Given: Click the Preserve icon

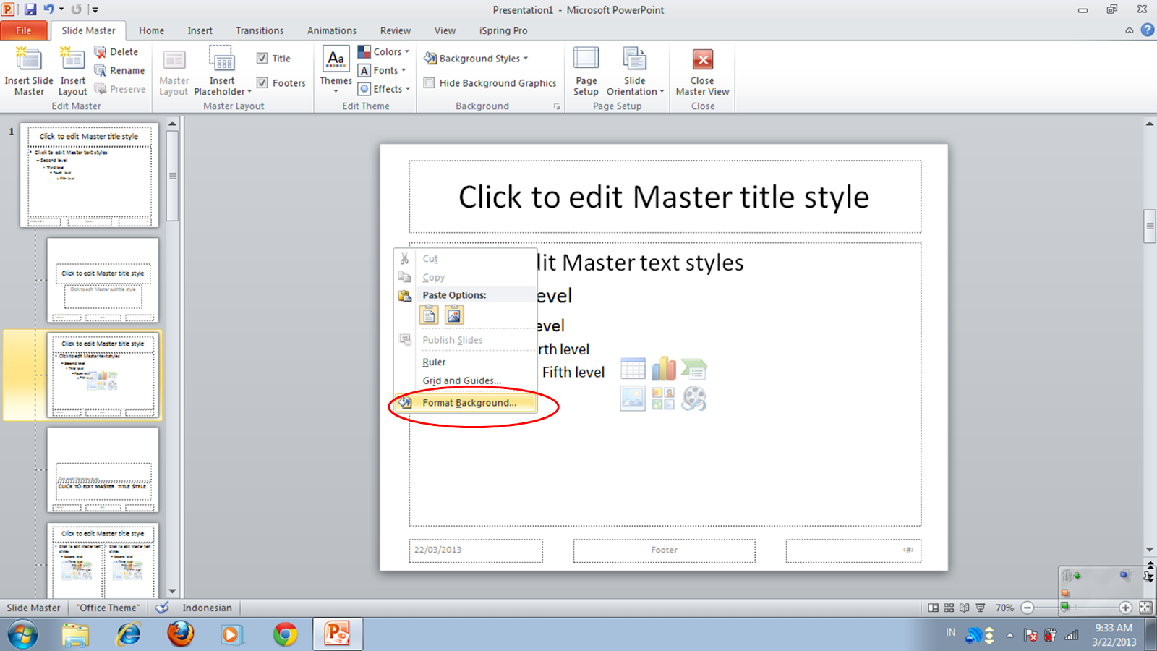Looking at the screenshot, I should coord(120,89).
